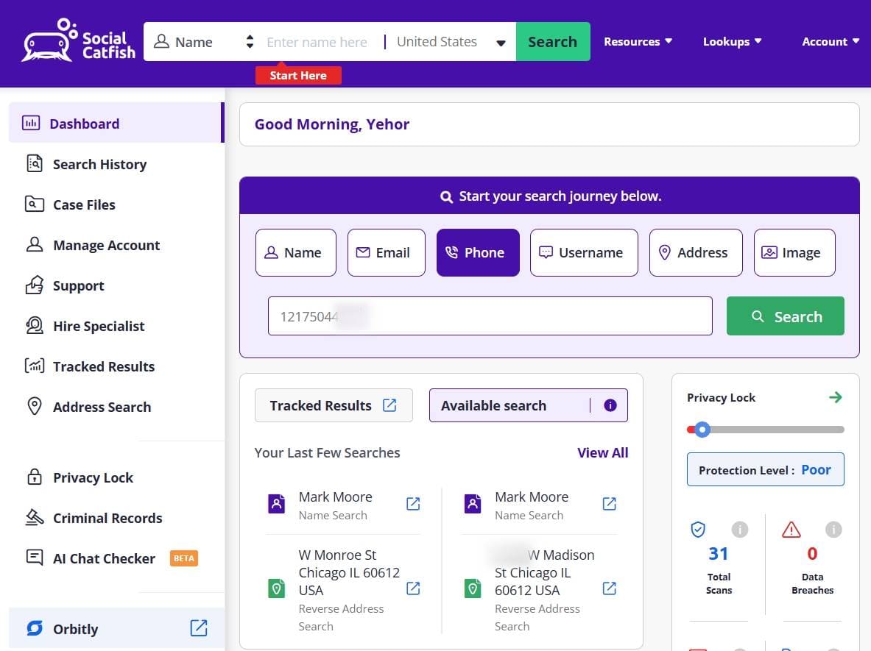Click the Good Morning, Yehor greeting

point(331,124)
